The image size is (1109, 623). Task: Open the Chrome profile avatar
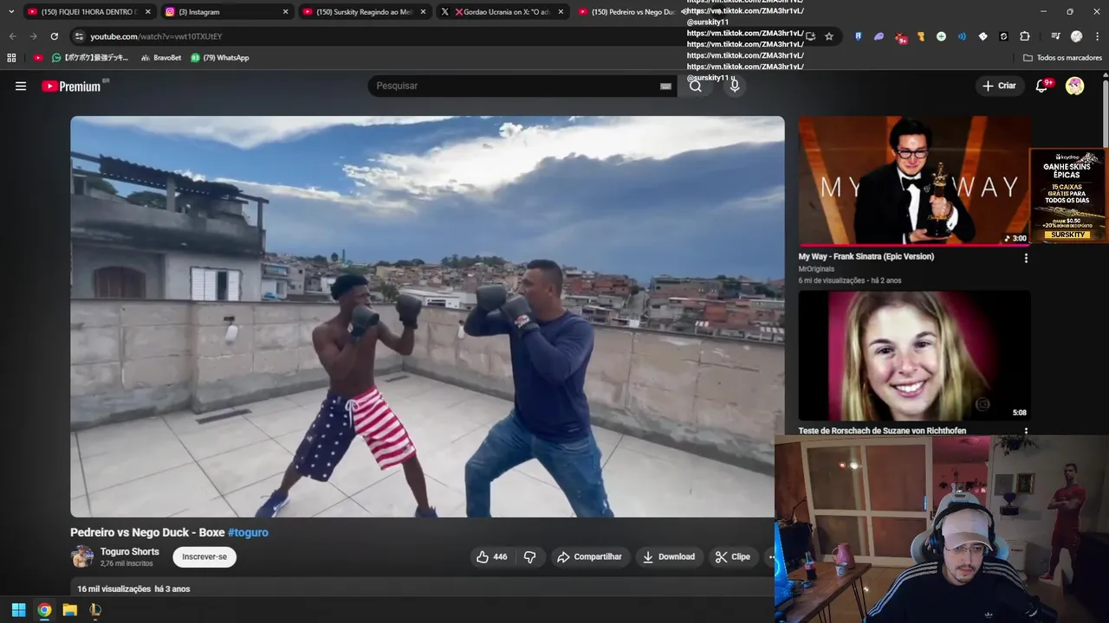coord(1076,36)
